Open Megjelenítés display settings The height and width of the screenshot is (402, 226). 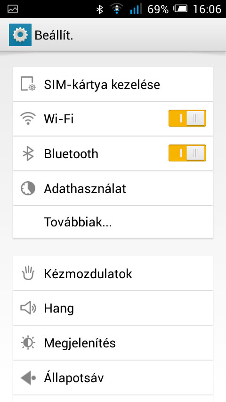pyautogui.click(x=113, y=343)
